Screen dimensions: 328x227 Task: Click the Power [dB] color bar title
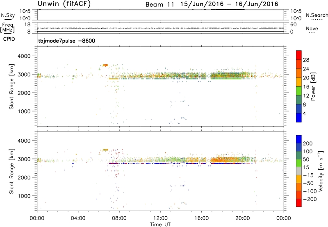pos(313,86)
